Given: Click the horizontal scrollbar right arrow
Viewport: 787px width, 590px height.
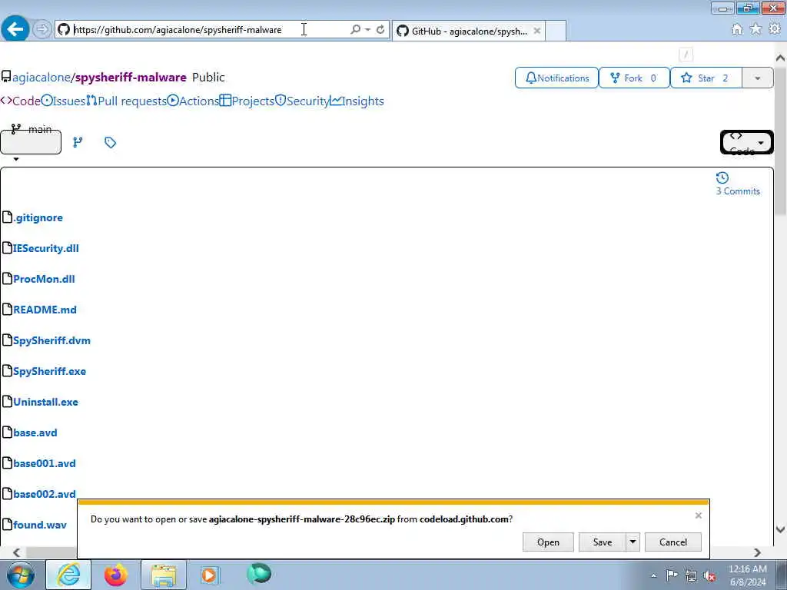Looking at the screenshot, I should point(757,552).
